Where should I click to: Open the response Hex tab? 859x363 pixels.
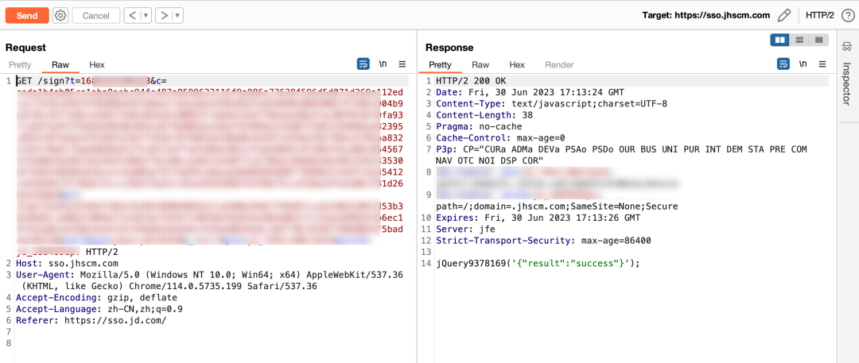[517, 64]
